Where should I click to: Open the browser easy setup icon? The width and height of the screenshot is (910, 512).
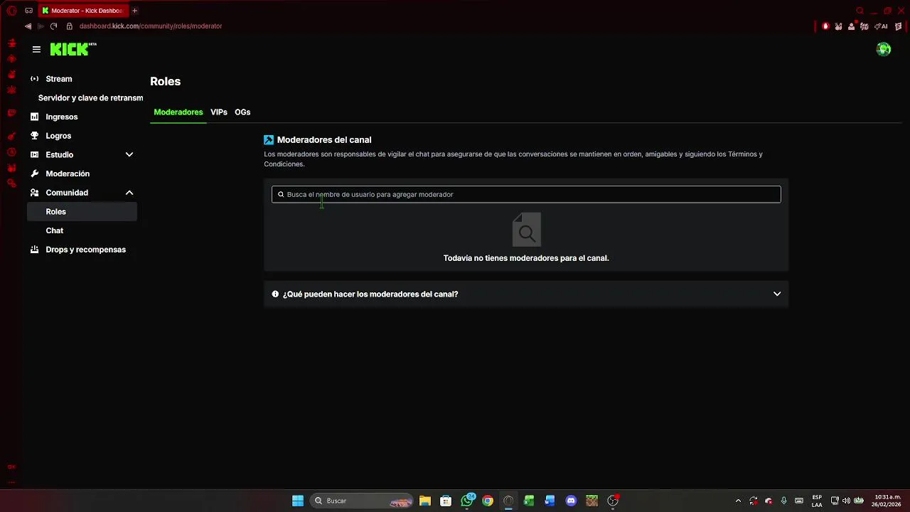[899, 26]
